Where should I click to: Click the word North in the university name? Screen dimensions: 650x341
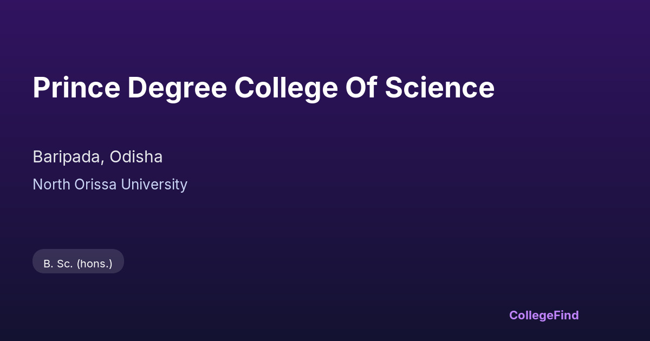coord(51,185)
